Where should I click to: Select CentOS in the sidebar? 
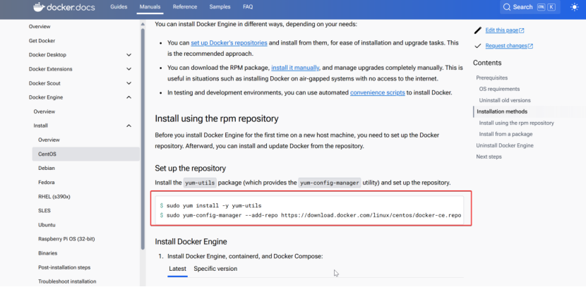85,154
